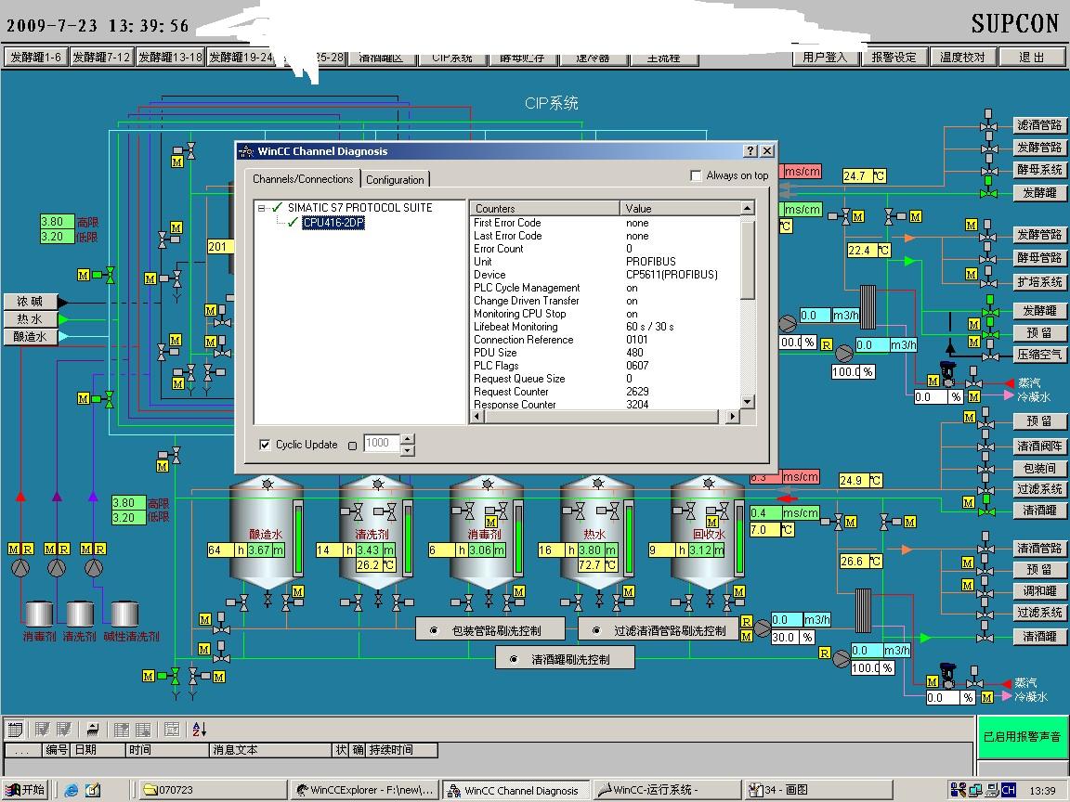Open the 发酵罐19-24 screen

pos(241,58)
